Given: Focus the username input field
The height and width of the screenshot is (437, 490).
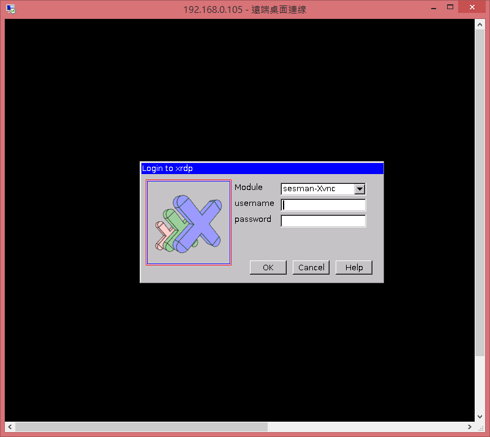Looking at the screenshot, I should (323, 205).
